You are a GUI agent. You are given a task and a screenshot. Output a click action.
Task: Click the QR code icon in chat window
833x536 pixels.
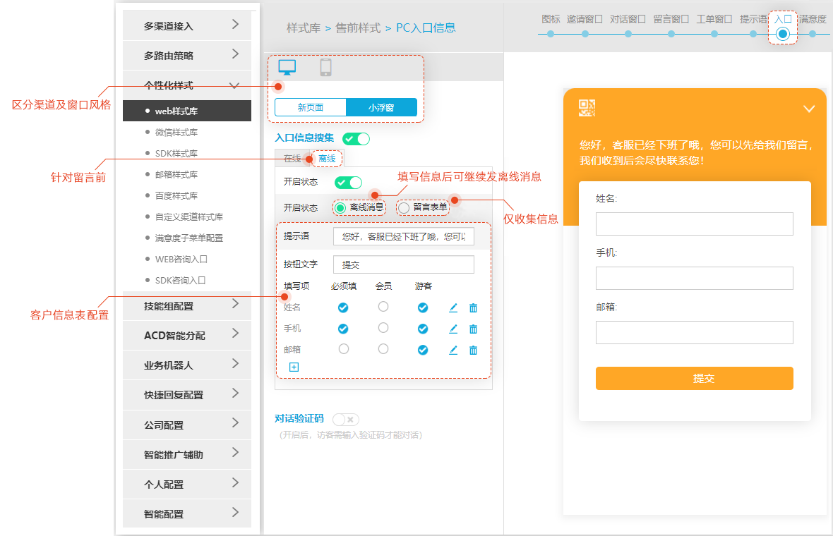(x=587, y=108)
